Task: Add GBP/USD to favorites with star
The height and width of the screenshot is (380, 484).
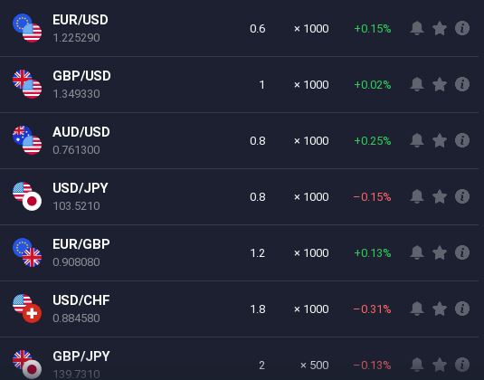Action: pos(440,84)
